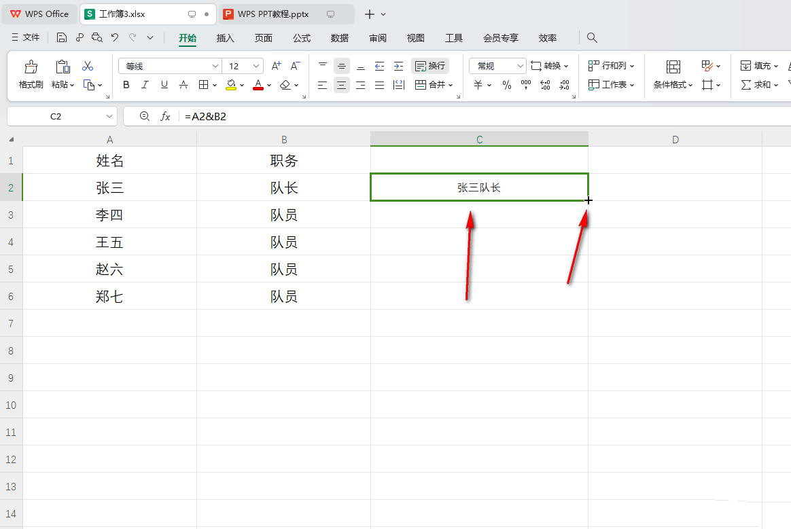791x529 pixels.
Task: Click the Increase decimal places icon
Action: tap(545, 85)
